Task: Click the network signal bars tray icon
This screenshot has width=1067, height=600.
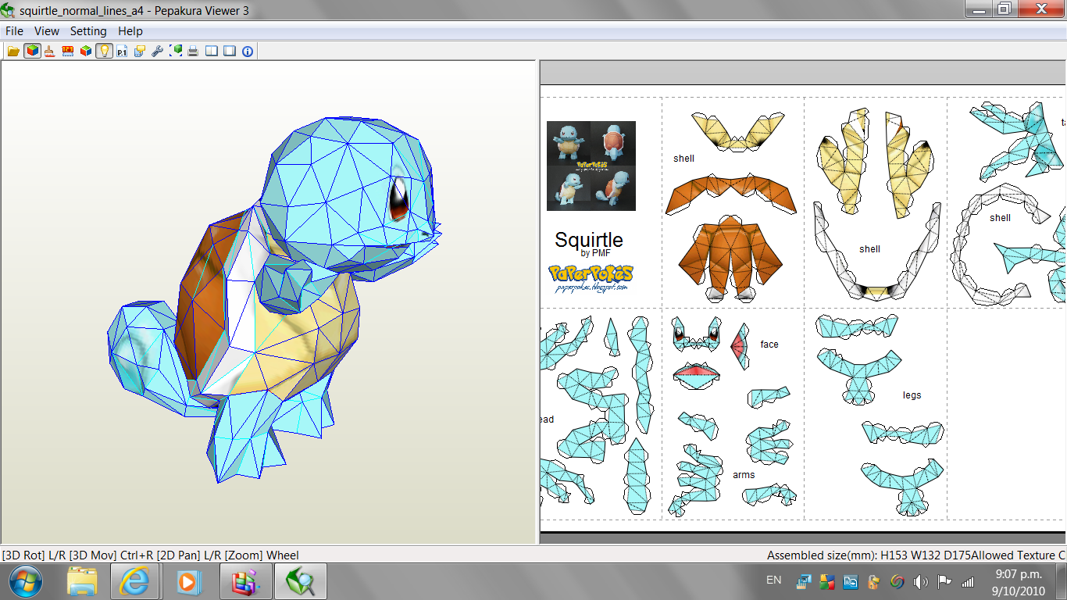Action: [967, 581]
